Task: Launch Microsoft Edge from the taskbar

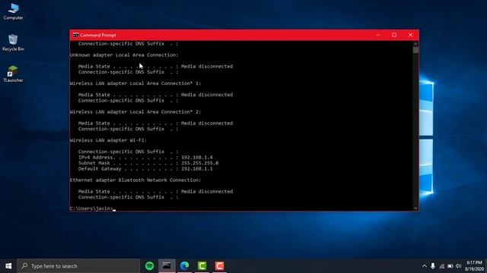Action: click(184, 266)
